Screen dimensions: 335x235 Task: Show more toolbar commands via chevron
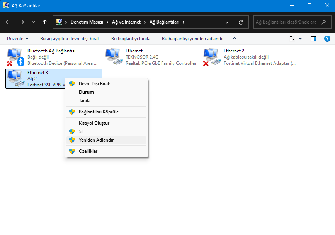tap(234, 39)
